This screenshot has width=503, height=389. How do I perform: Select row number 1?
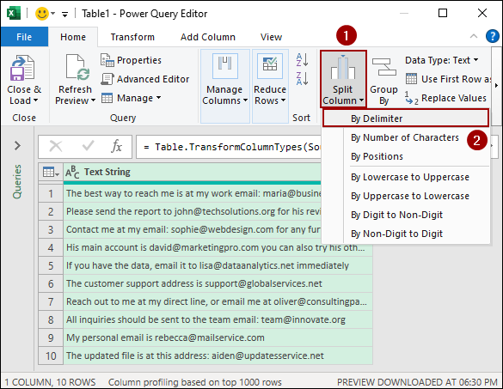[51, 194]
